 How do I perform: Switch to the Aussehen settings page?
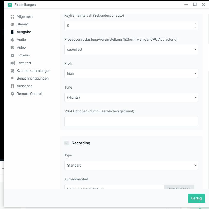pyautogui.click(x=24, y=86)
